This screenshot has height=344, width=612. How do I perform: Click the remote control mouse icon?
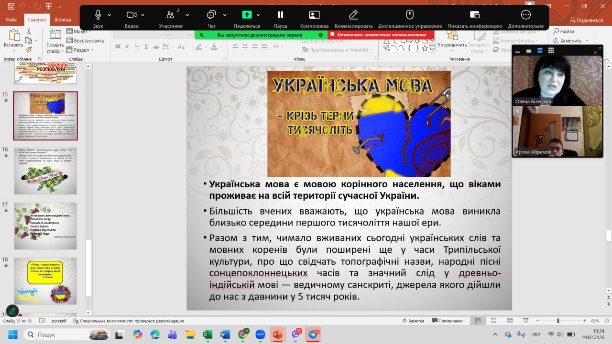(x=410, y=15)
